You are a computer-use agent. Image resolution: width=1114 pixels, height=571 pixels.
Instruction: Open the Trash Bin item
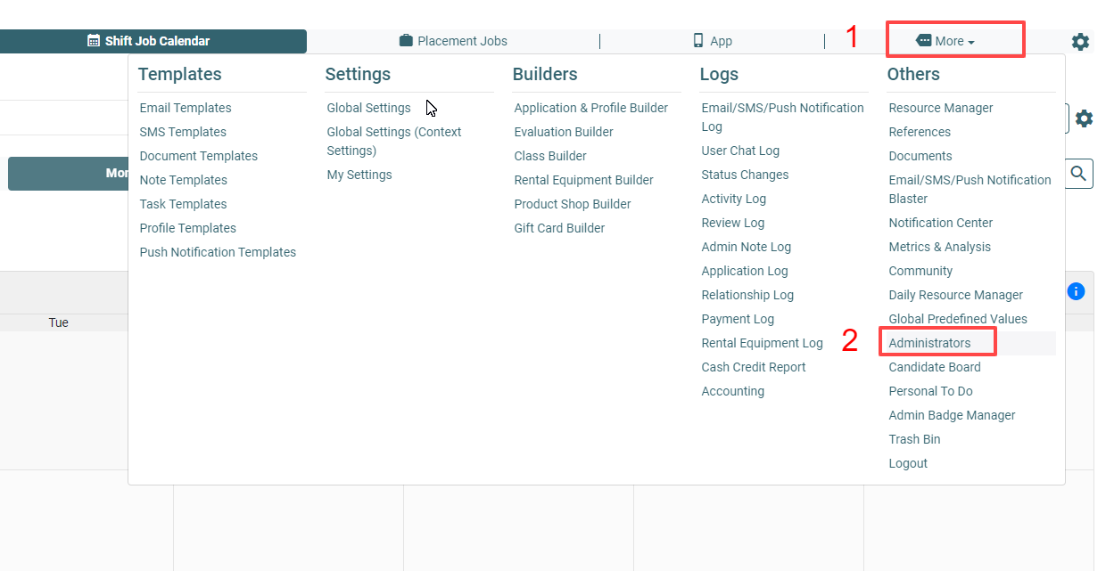[x=914, y=439]
